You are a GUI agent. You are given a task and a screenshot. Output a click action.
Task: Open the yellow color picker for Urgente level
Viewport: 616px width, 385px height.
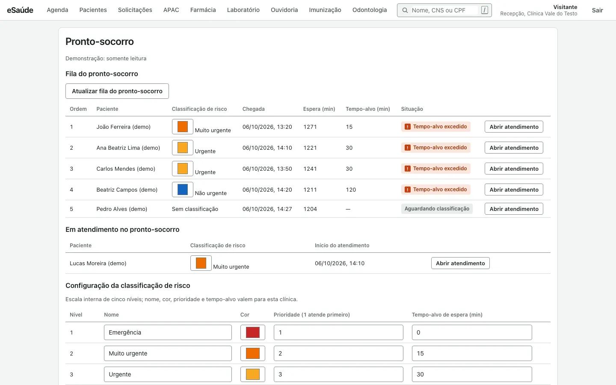pos(253,374)
